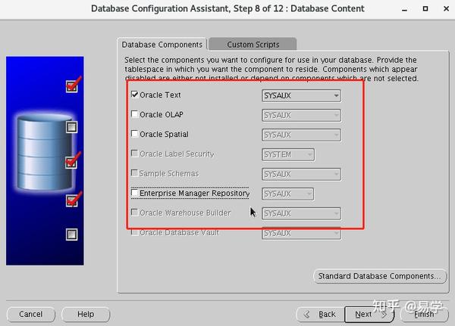This screenshot has width=455, height=326.
Task: Open Standard Database Components dialog
Action: [x=380, y=276]
